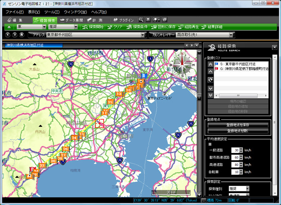Click the 都市高速道路 speed stepper
Screen dimensions: 281x205
pos(241,157)
